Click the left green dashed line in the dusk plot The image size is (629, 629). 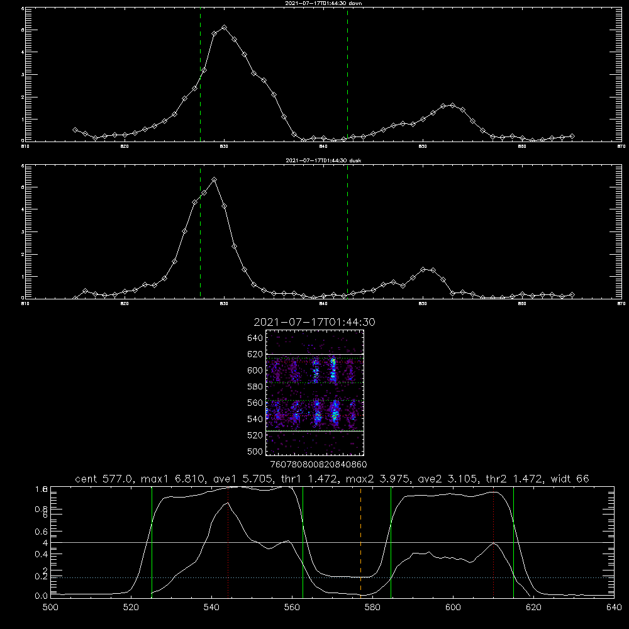coord(200,231)
